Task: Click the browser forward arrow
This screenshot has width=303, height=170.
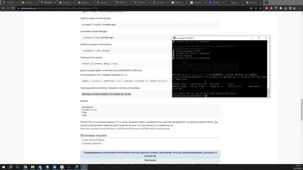Action: click(8, 8)
